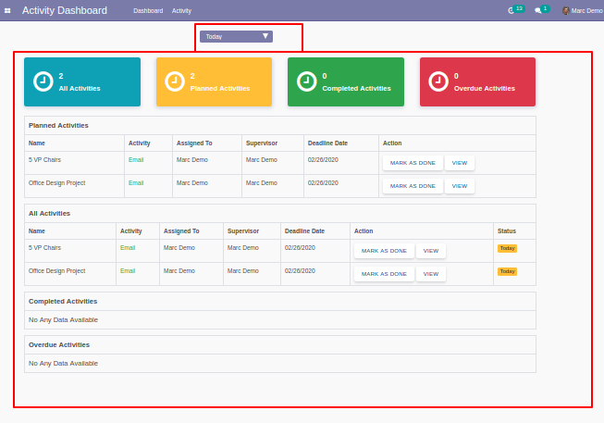Click No Any Data Available under Overdue Activities

pyautogui.click(x=63, y=363)
